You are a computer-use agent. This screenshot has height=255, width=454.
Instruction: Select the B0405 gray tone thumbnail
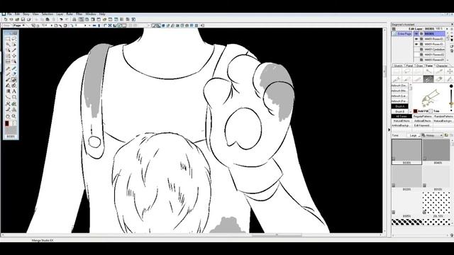pos(436,150)
